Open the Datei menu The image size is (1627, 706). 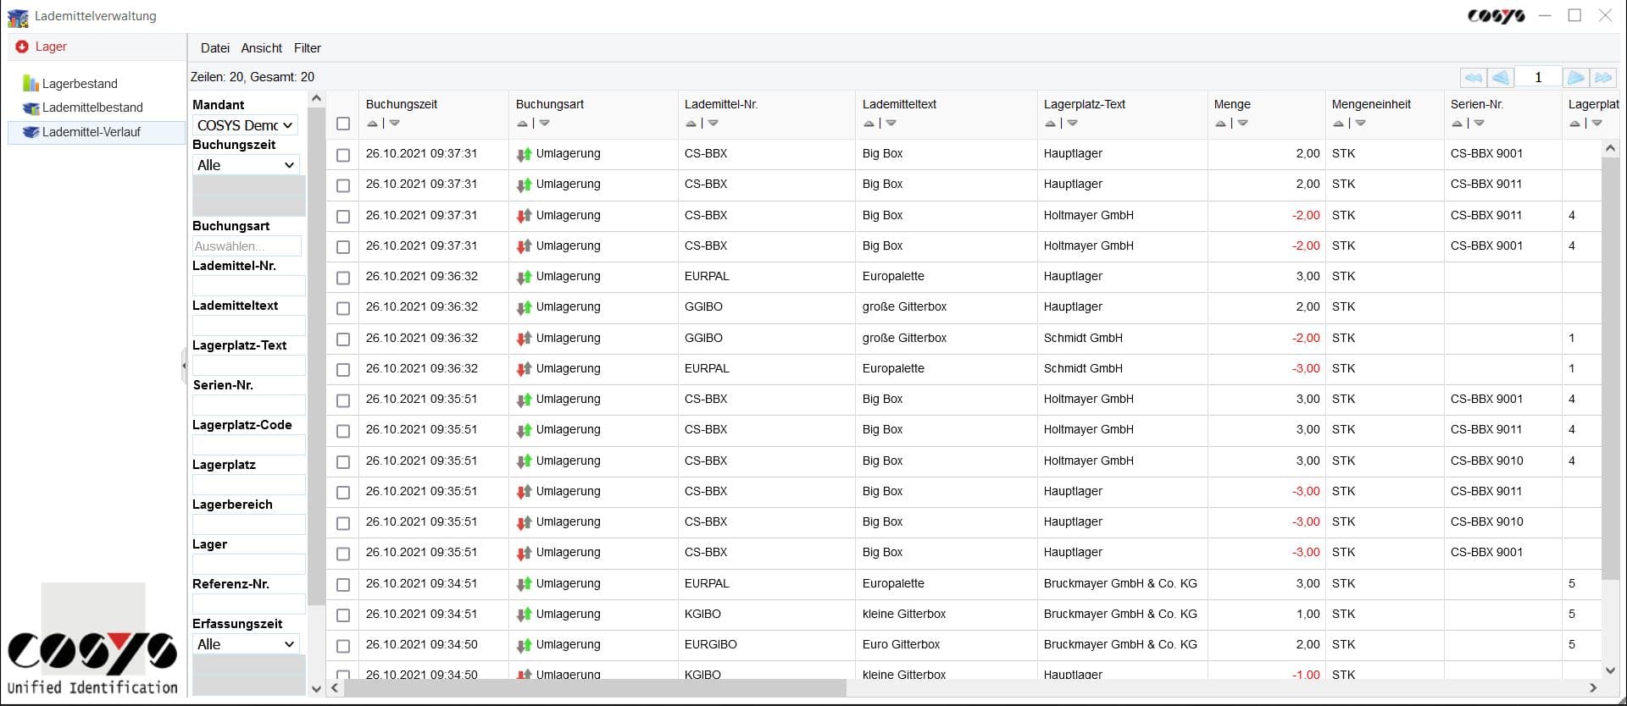[x=214, y=48]
